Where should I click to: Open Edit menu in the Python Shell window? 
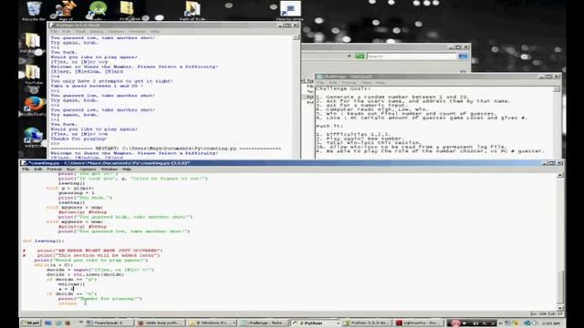click(x=67, y=32)
